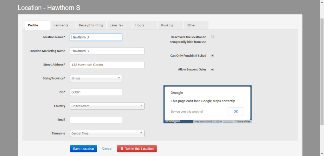Click the Cancel link

(x=107, y=149)
